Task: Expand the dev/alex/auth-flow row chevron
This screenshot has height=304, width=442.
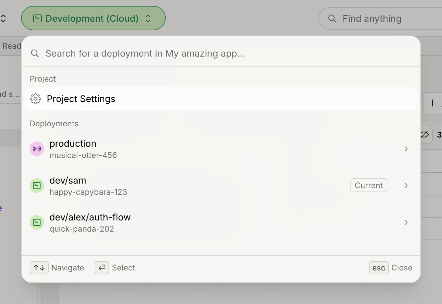Action: [406, 222]
